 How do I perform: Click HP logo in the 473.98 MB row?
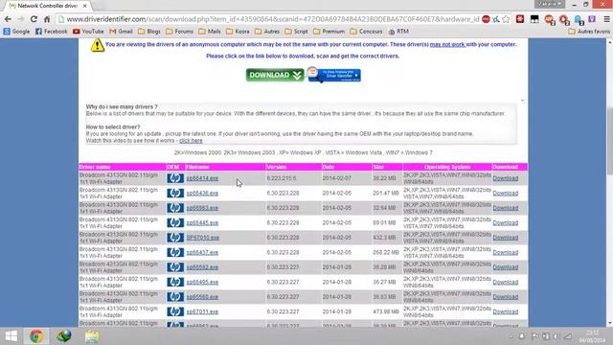coord(175,311)
